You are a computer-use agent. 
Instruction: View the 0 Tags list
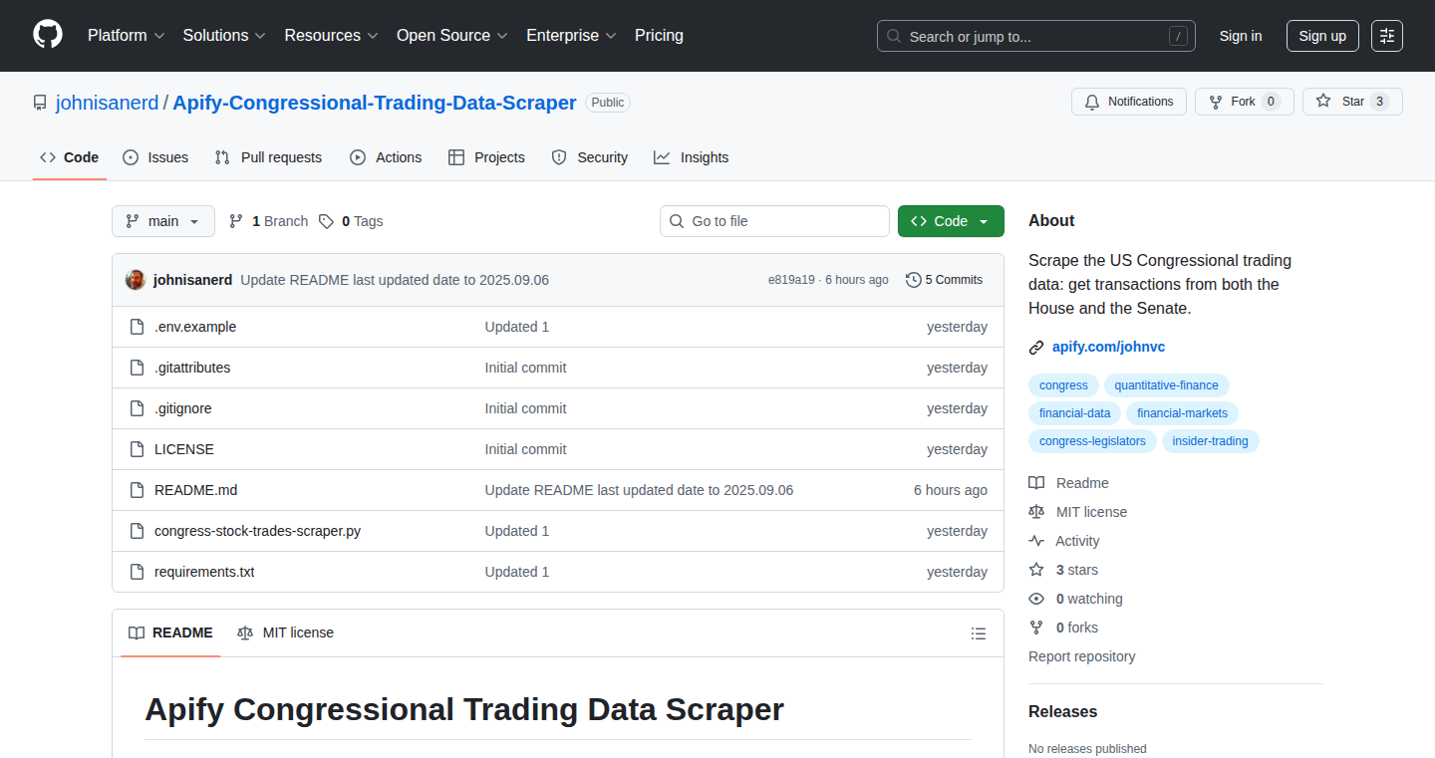[351, 221]
